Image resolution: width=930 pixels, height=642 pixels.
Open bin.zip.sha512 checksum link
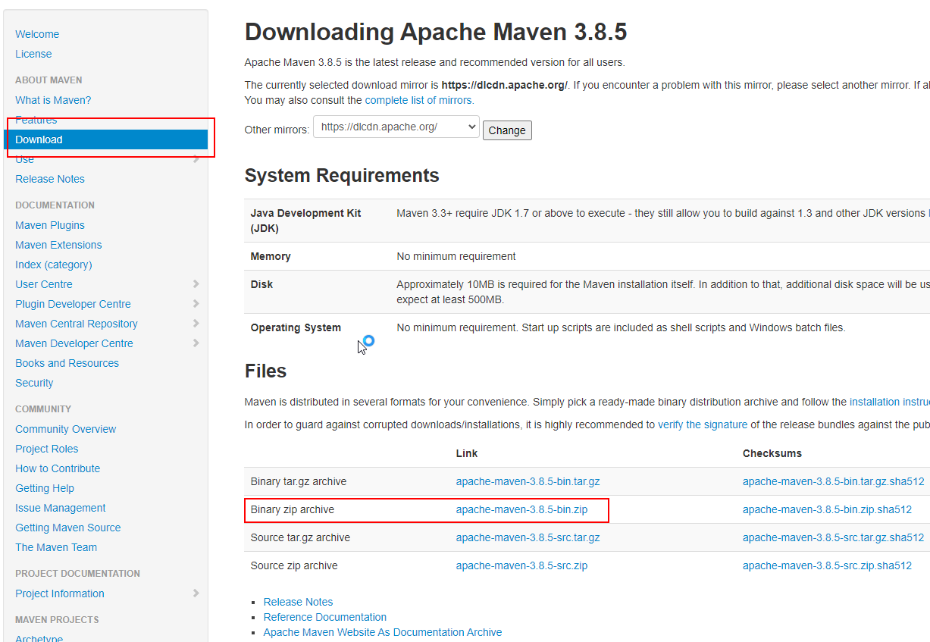point(827,509)
